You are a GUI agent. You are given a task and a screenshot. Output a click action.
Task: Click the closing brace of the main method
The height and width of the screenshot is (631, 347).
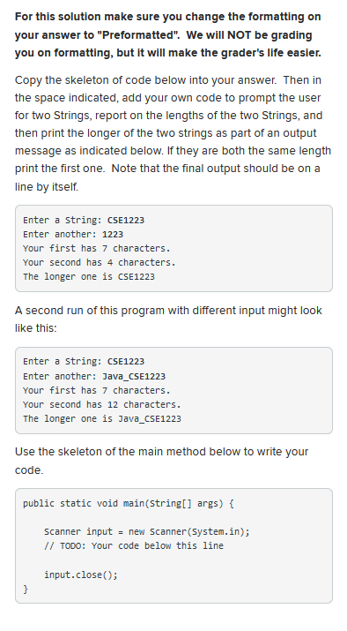coord(26,590)
